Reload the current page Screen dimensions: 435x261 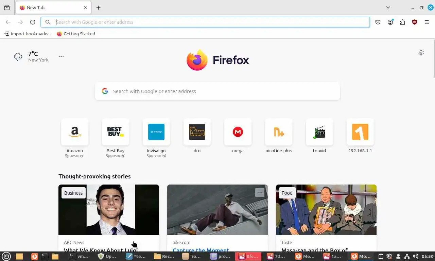click(33, 22)
